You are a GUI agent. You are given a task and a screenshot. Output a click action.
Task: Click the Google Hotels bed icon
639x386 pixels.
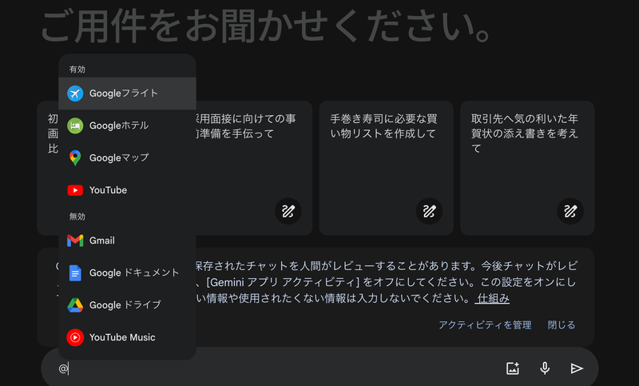click(75, 125)
